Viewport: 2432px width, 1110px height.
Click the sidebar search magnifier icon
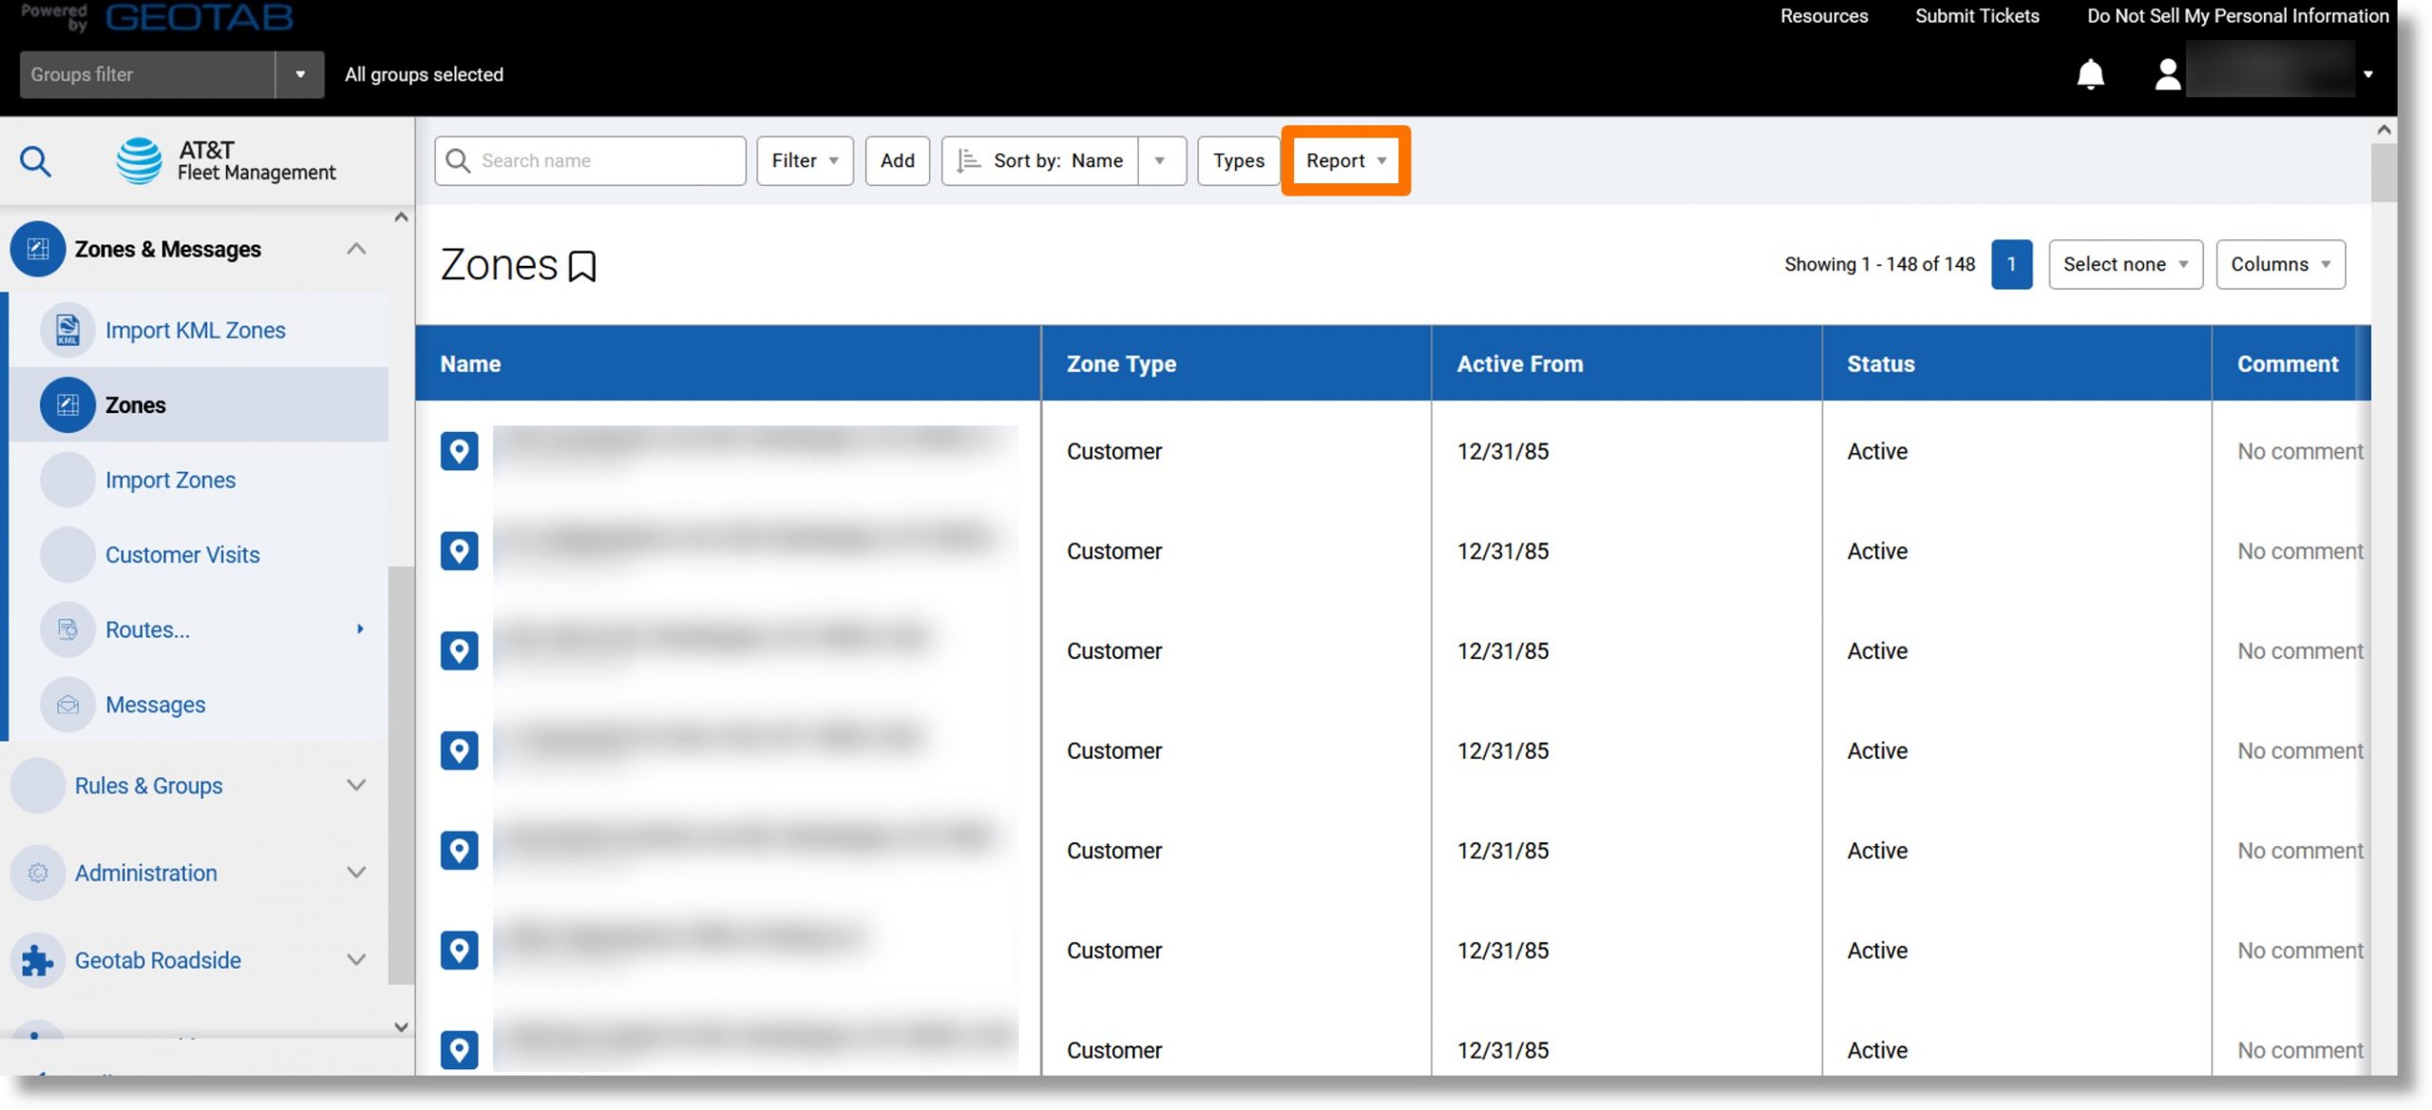tap(35, 161)
